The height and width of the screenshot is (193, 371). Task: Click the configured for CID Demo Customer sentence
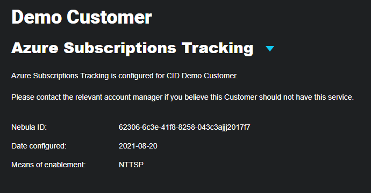coord(124,76)
